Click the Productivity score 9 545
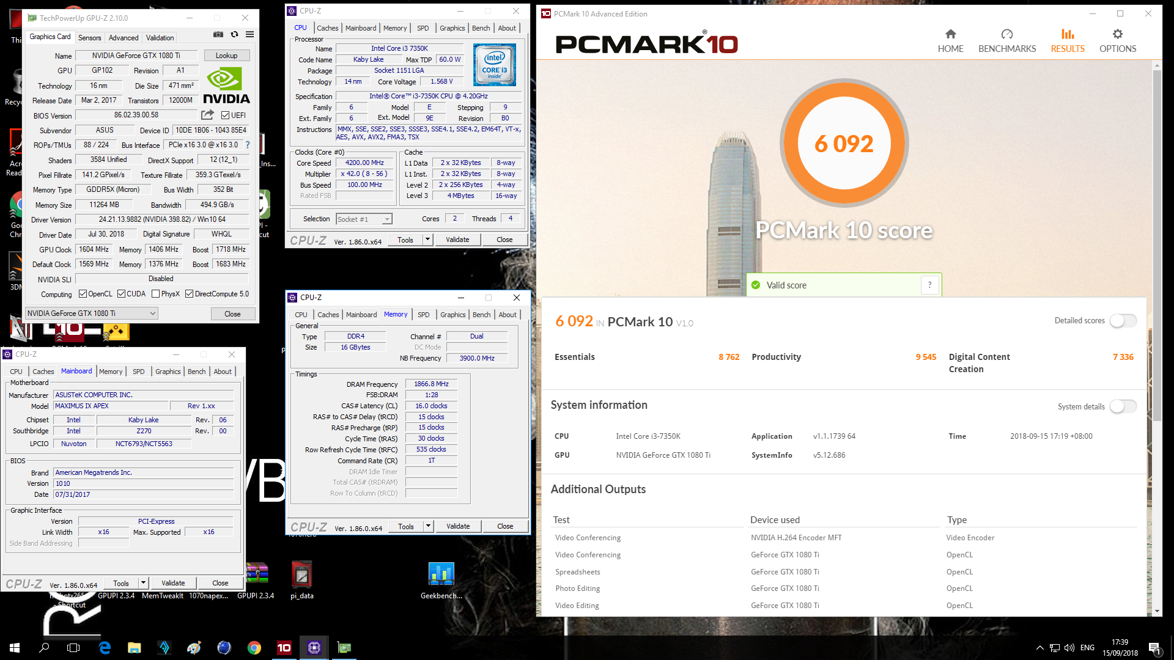 point(926,357)
